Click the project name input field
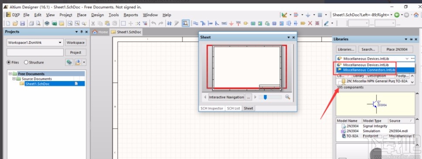 click(35, 52)
